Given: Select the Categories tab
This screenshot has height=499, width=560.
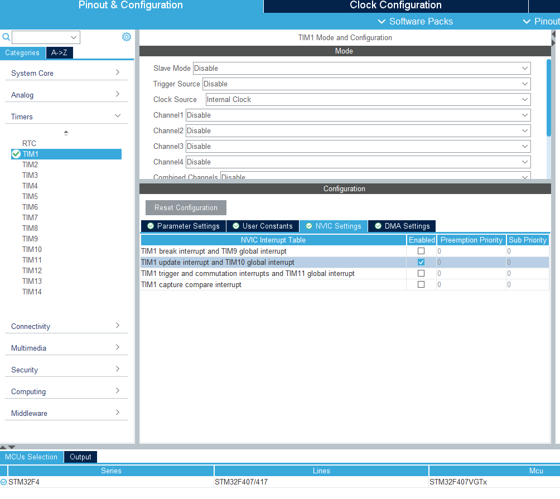Looking at the screenshot, I should tap(22, 53).
